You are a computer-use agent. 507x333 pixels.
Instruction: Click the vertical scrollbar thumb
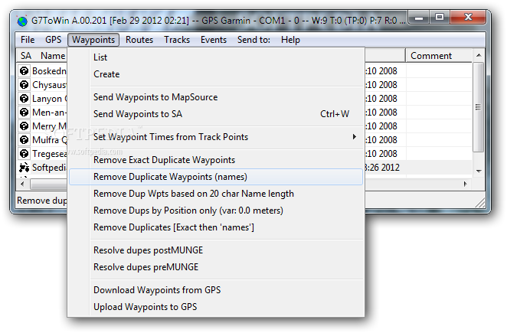click(x=479, y=107)
